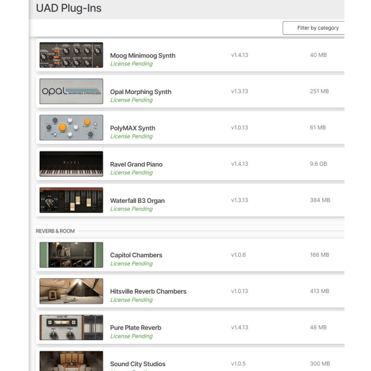Click License Pending under Ravel Grand Piano
The height and width of the screenshot is (371, 371).
(131, 173)
